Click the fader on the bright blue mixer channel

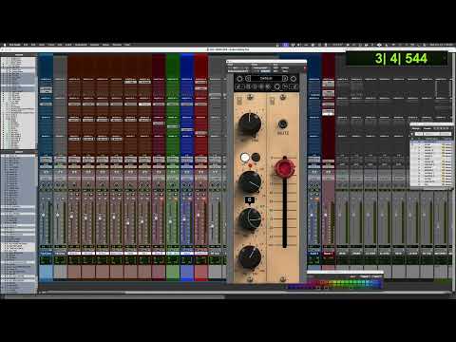[184, 219]
